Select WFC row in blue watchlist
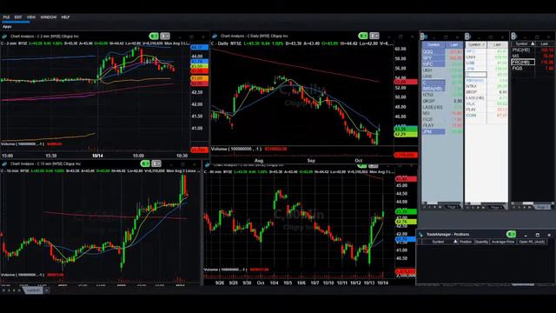556x313 pixels. pyautogui.click(x=442, y=63)
